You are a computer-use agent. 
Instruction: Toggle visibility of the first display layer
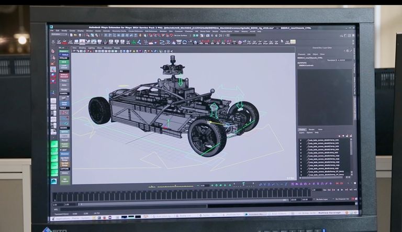(300, 140)
